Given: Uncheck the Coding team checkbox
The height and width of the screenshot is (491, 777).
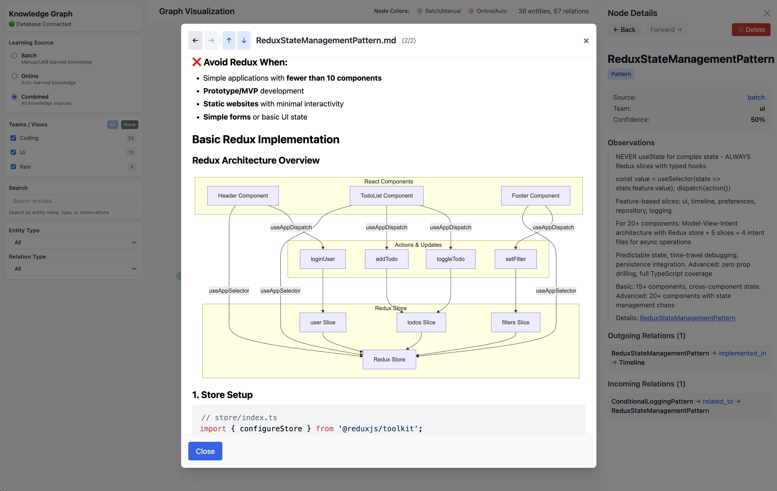Looking at the screenshot, I should [13, 138].
